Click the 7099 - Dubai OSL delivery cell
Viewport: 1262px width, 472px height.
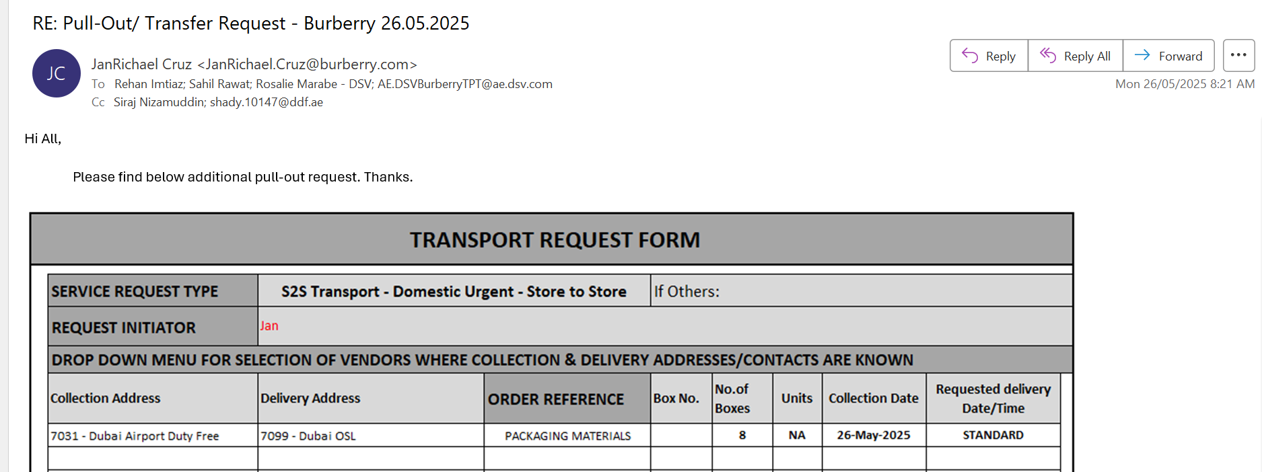[371, 436]
